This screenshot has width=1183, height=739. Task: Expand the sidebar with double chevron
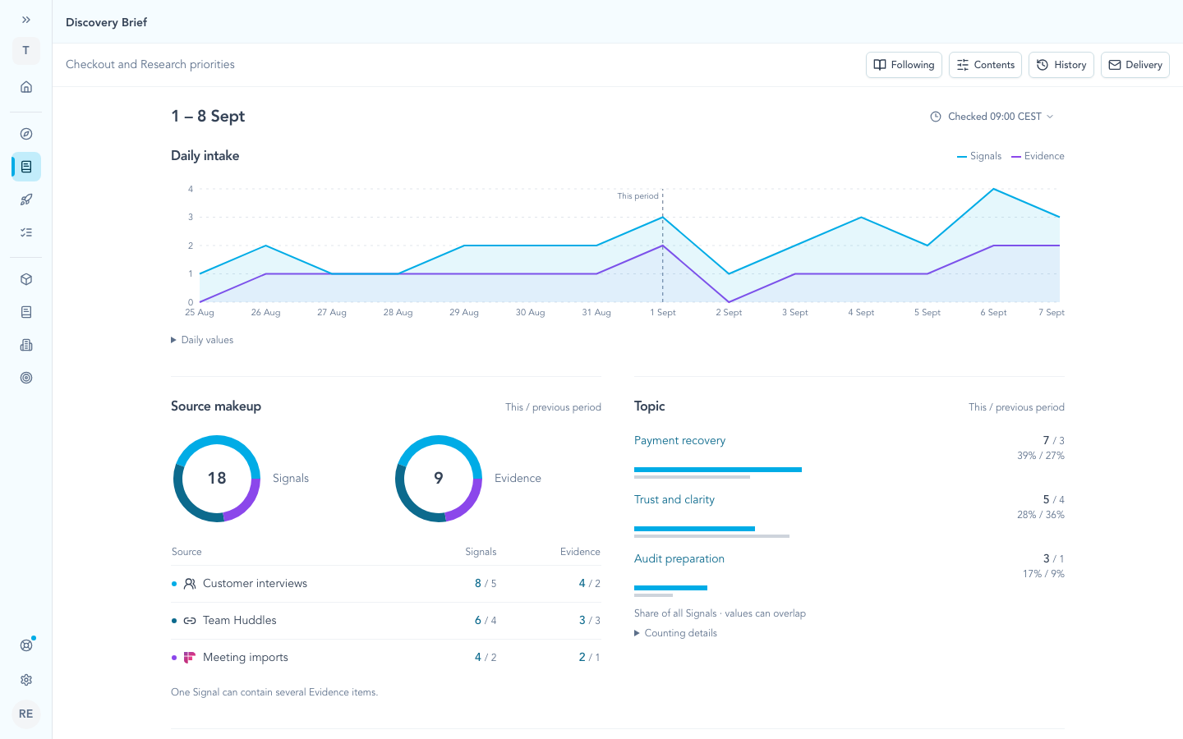coord(26,20)
